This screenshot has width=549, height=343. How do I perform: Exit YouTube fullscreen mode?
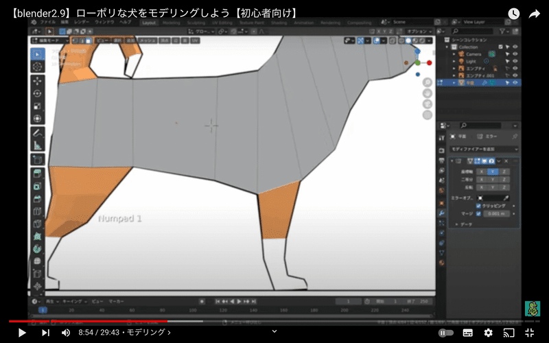529,333
